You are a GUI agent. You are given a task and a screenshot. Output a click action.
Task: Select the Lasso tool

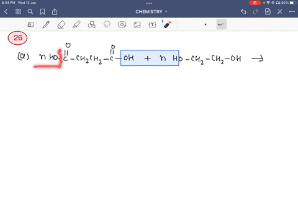(107, 25)
